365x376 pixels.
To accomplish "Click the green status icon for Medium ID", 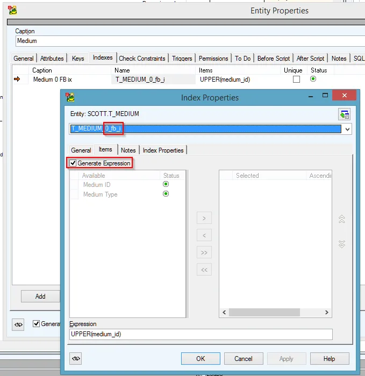I will (166, 184).
